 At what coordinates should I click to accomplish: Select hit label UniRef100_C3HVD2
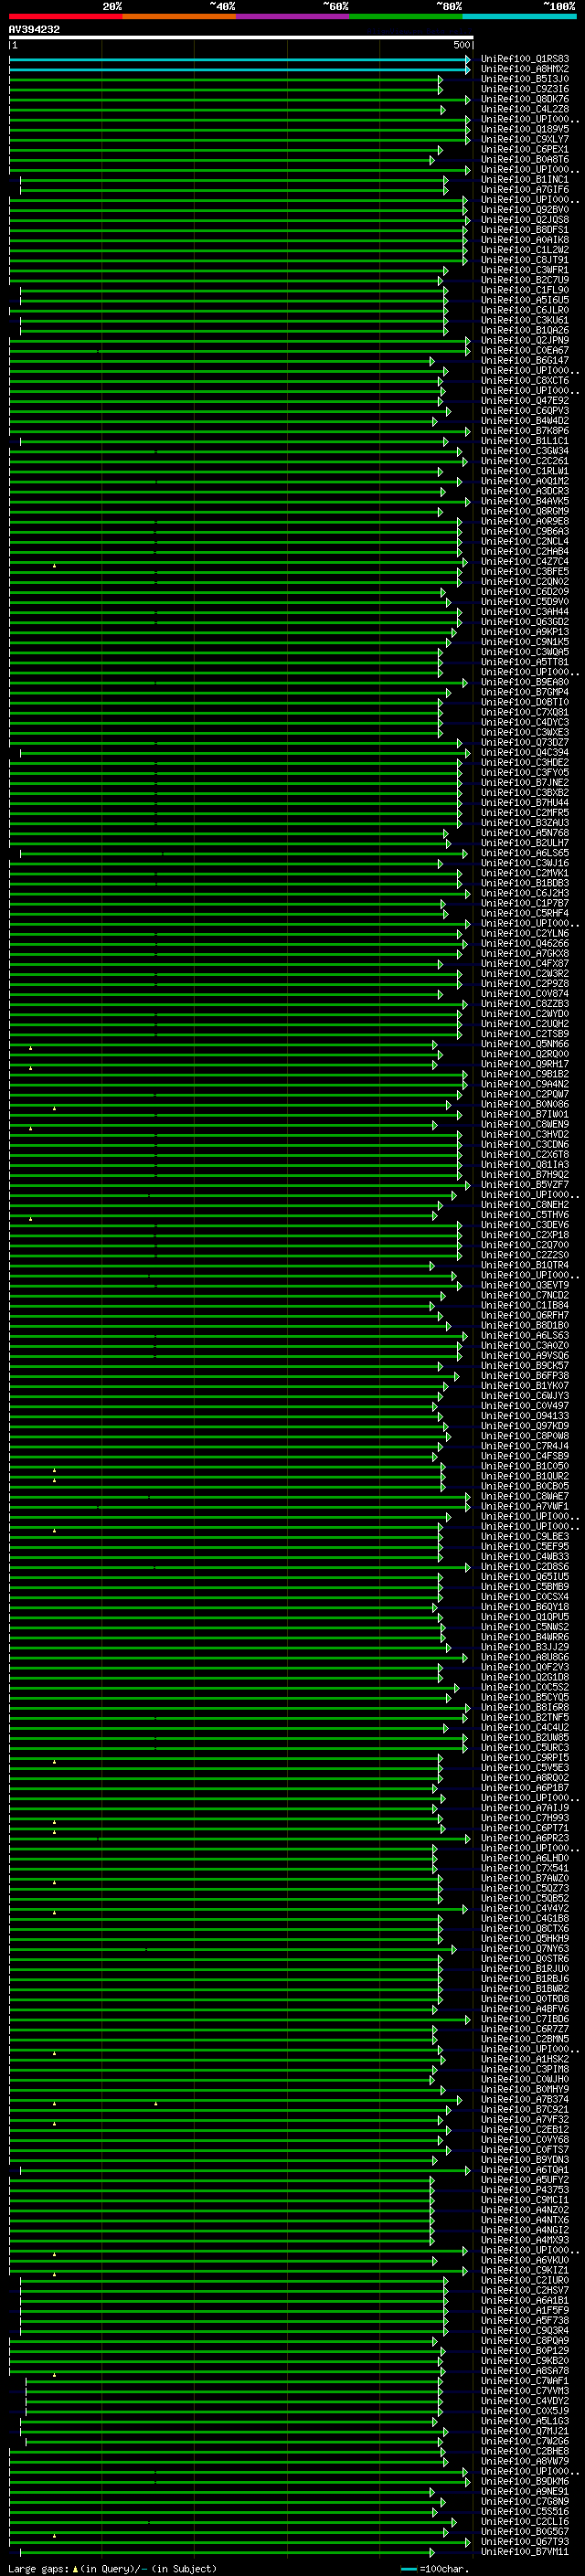point(525,1134)
